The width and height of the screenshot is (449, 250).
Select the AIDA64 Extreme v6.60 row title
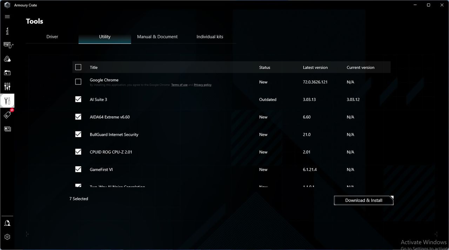click(x=110, y=117)
